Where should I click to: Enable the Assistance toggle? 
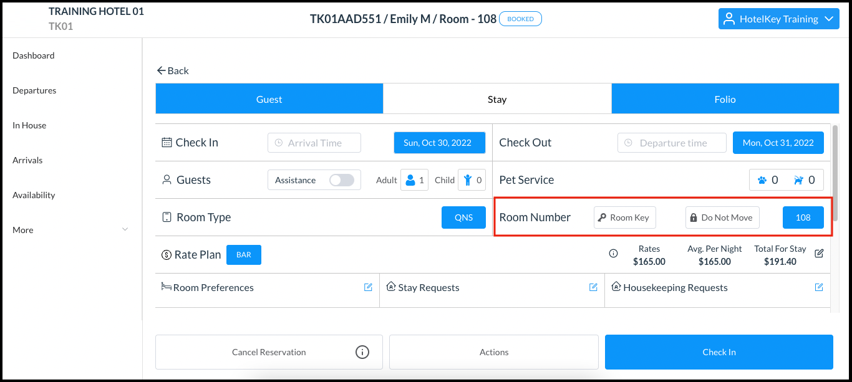[342, 179]
